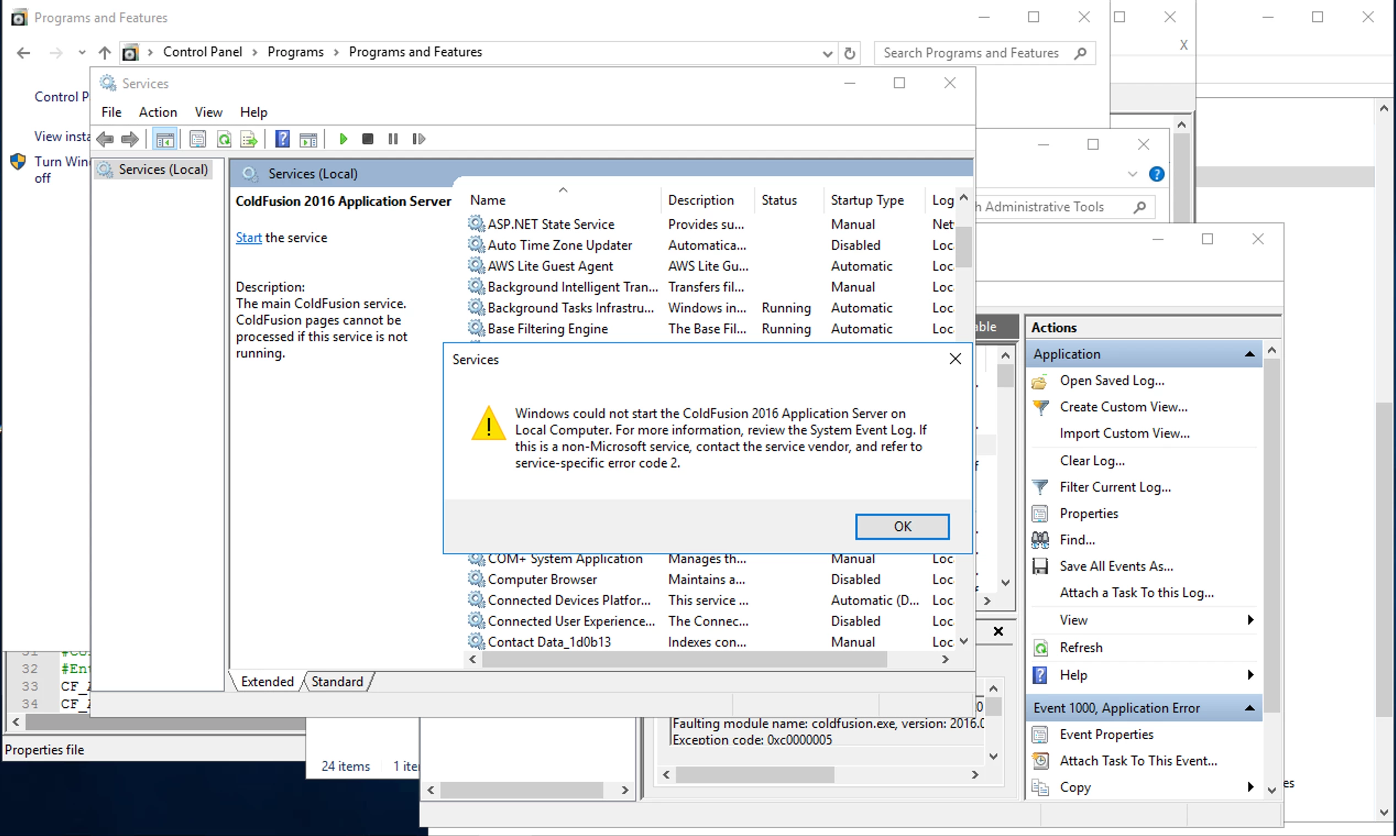
Task: Click the Start the service link
Action: pos(249,237)
